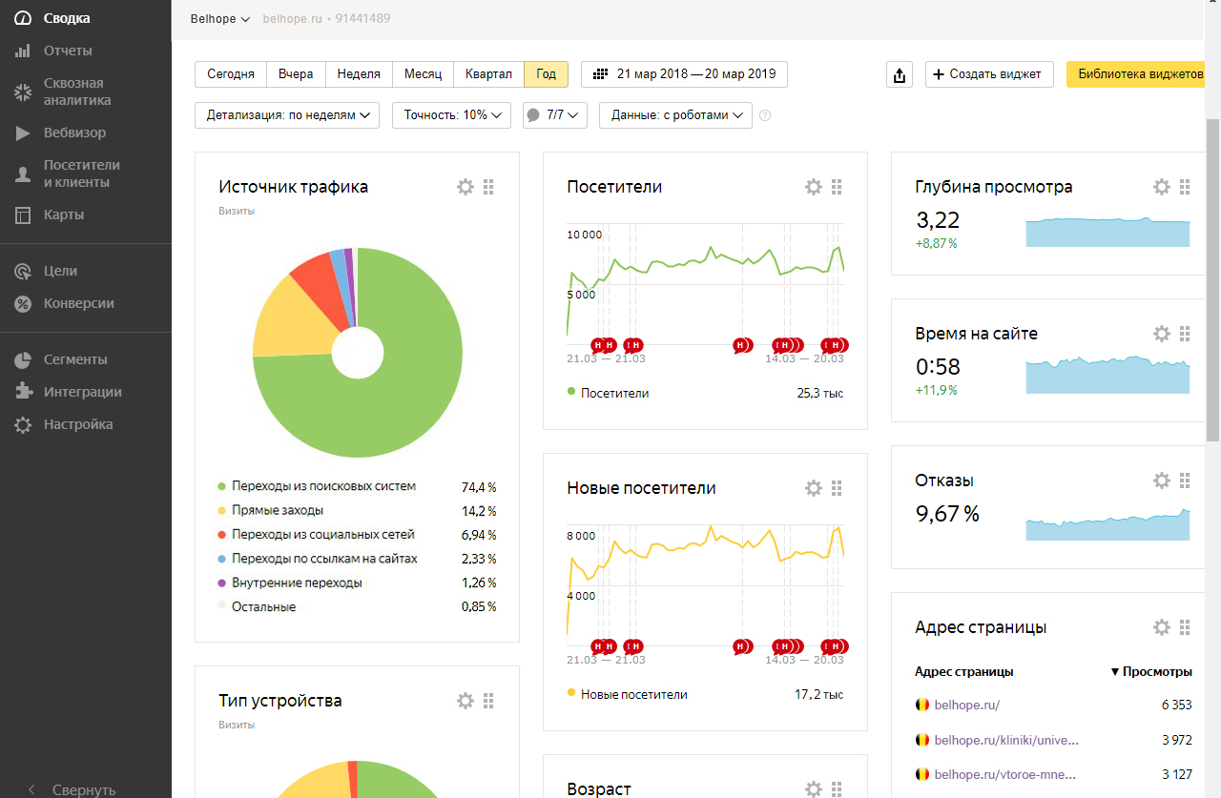Open belhope.ru/vtoroe-mne... link
Viewport: 1221px width, 798px height.
[1003, 774]
